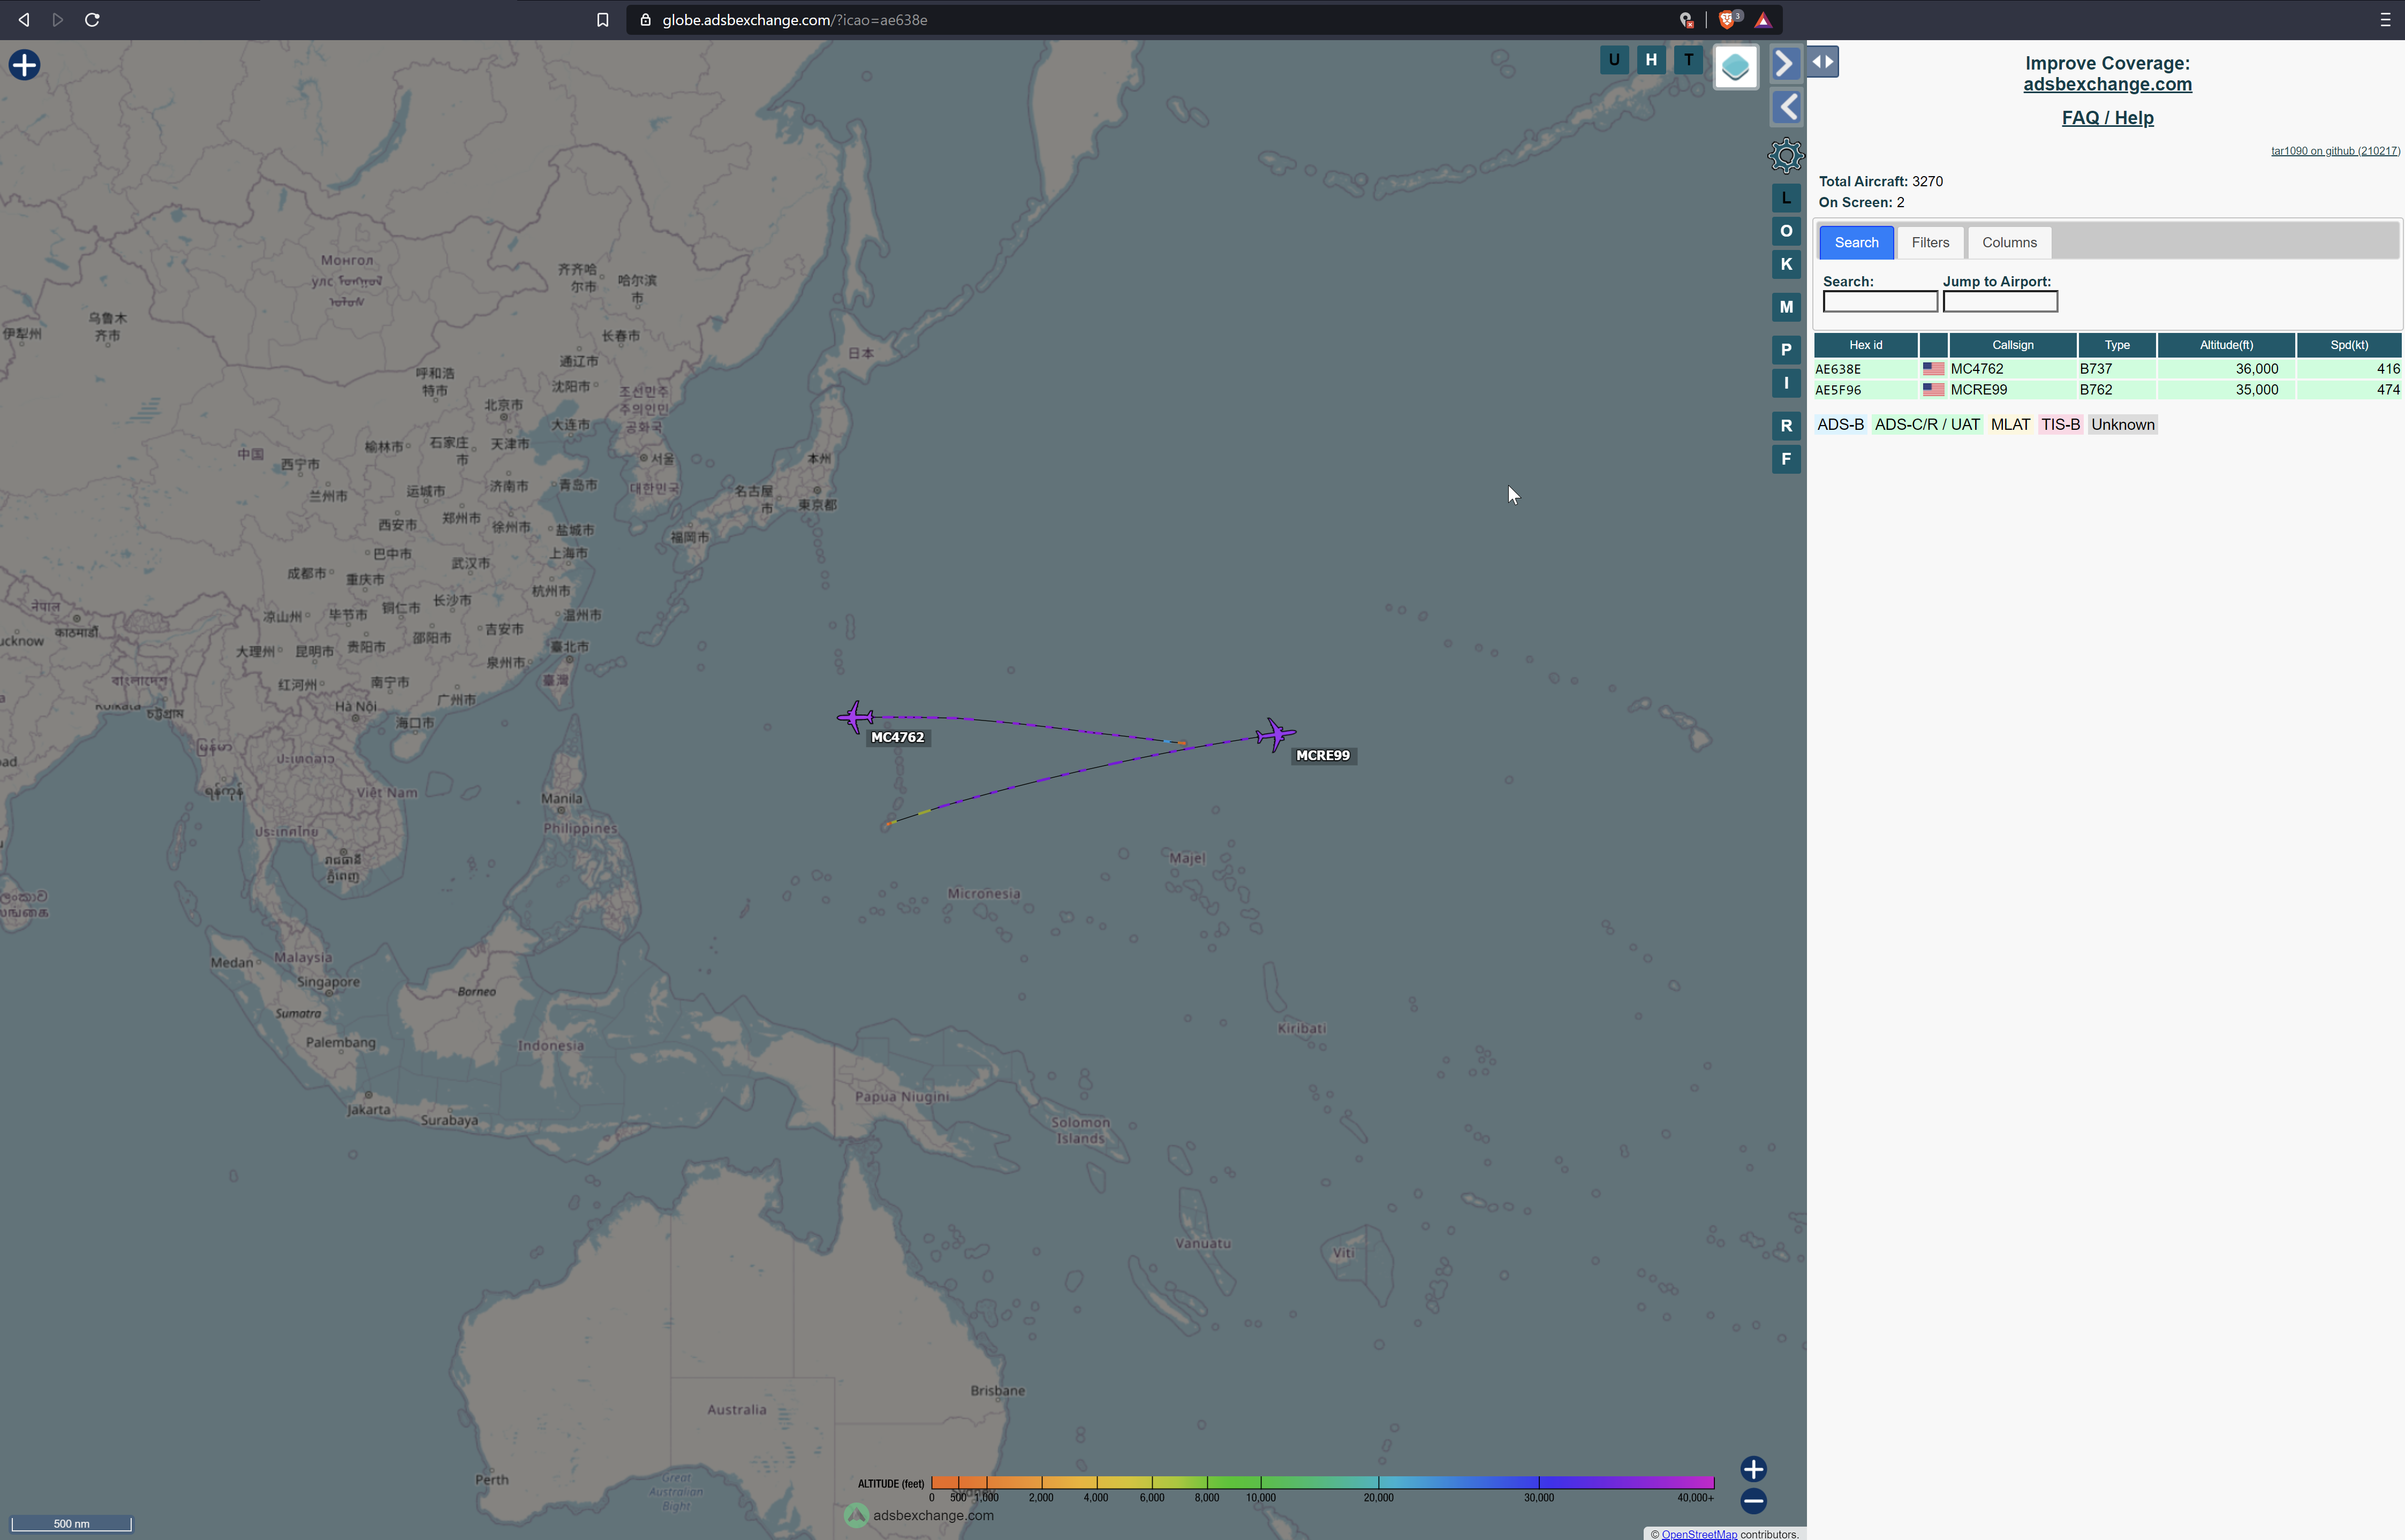Click ADS-B legend swatch
Screen dimensions: 2405x1540
point(1840,425)
